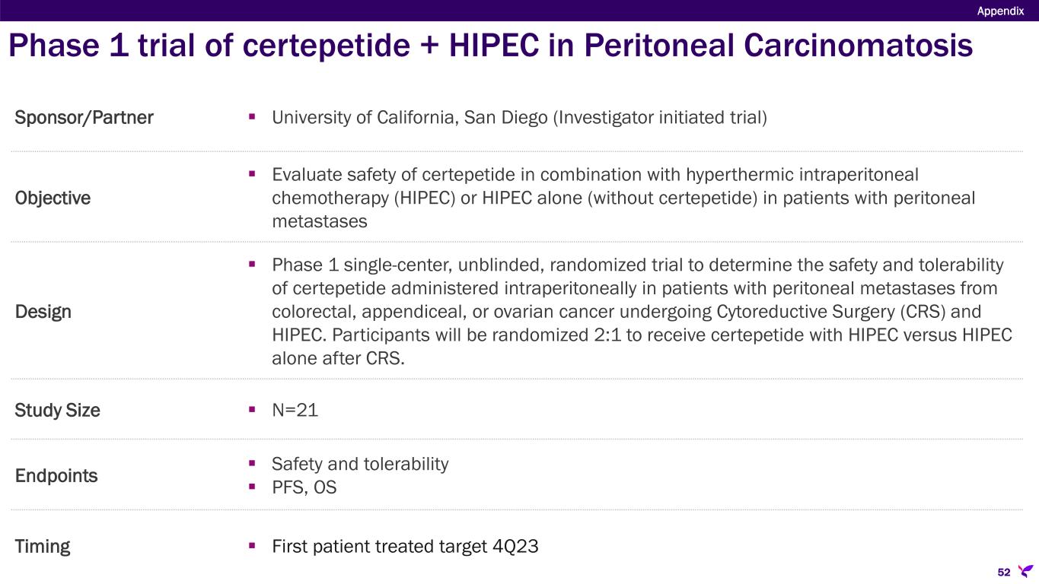Viewport: 1039px width, 584px height.
Task: Click the bullet beside University of California
Action: pyautogui.click(x=253, y=118)
